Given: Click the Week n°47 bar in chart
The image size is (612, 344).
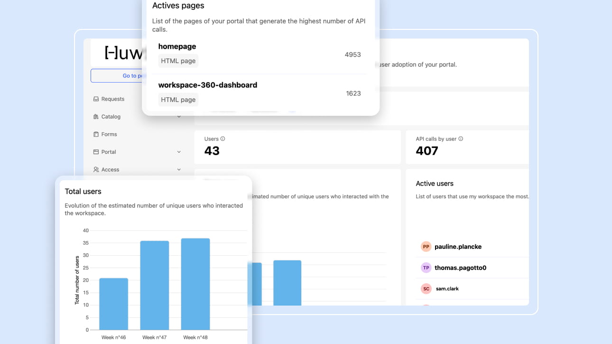Looking at the screenshot, I should pyautogui.click(x=155, y=285).
